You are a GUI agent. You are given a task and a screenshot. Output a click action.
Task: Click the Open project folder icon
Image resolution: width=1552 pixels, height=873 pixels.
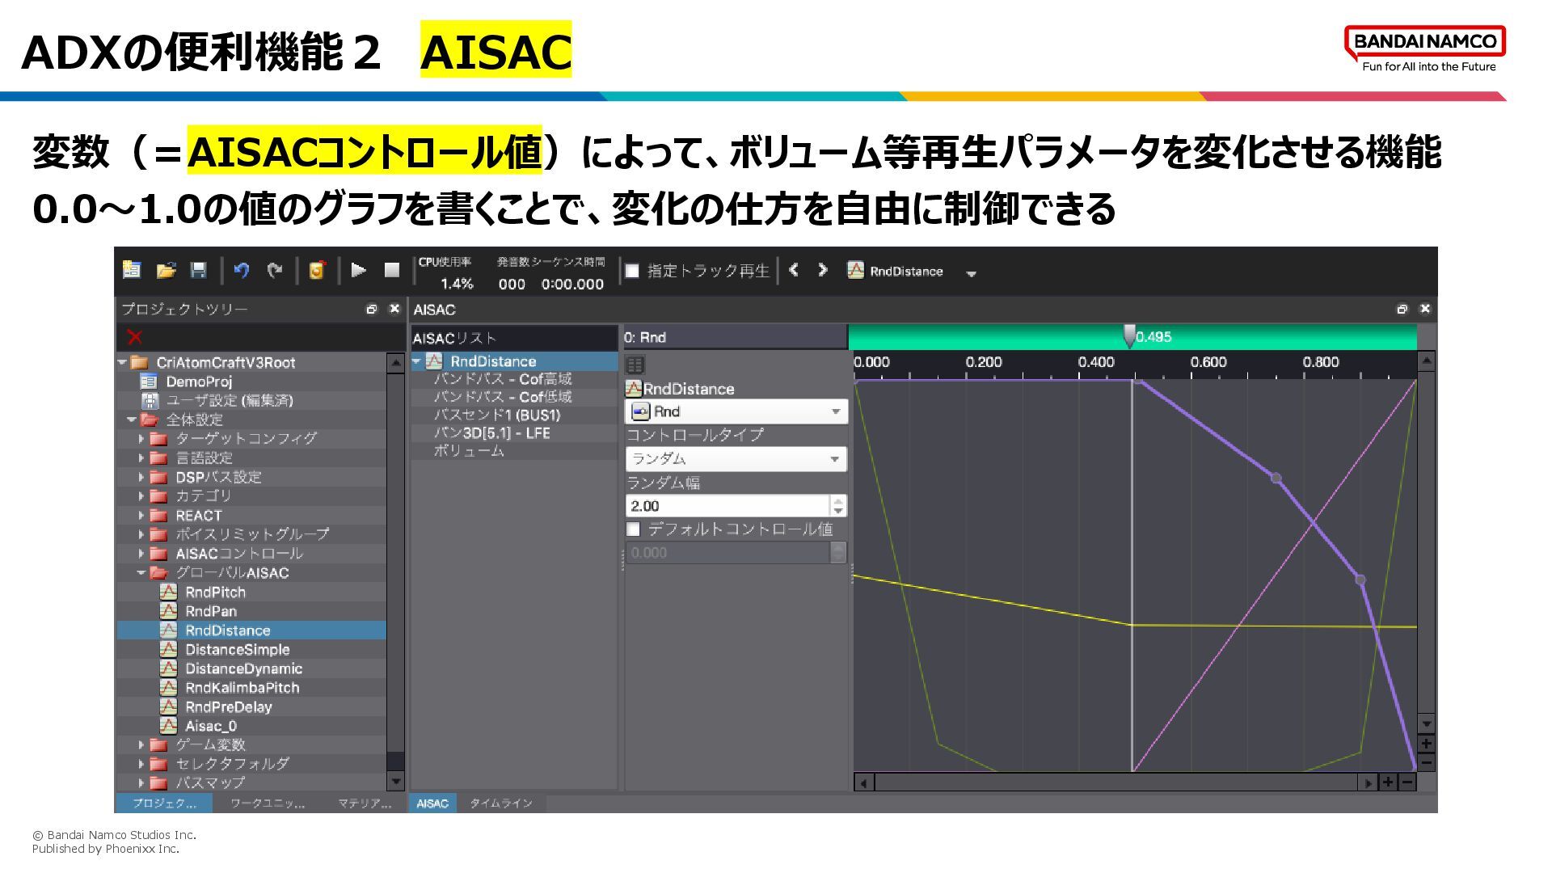pos(166,270)
